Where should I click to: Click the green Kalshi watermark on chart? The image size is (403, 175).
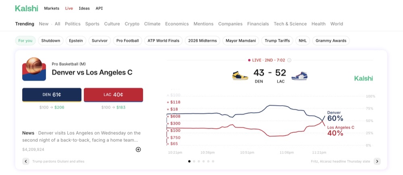(364, 78)
